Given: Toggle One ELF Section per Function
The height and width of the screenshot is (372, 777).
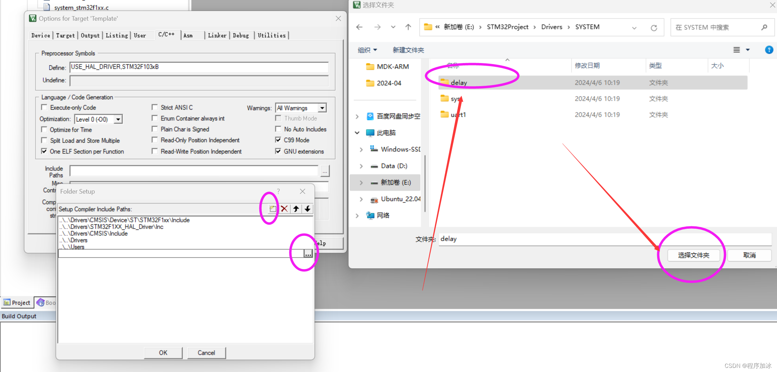Looking at the screenshot, I should click(x=44, y=151).
